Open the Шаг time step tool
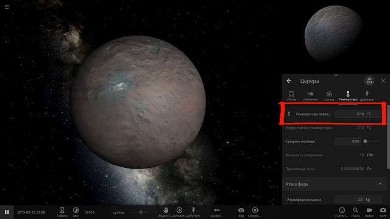Screen dimensions: 390x219 click(x=76, y=212)
